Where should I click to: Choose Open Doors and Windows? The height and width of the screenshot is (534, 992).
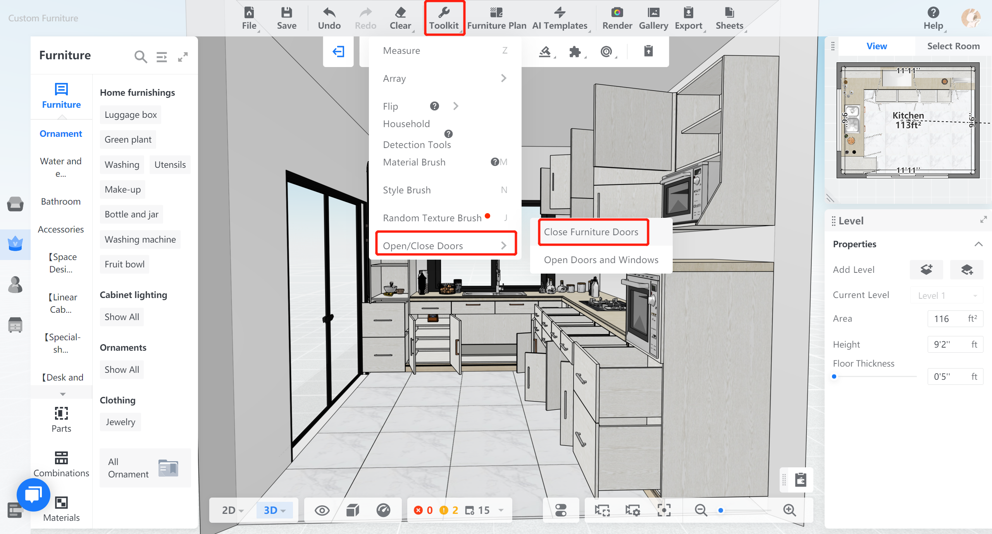point(601,260)
